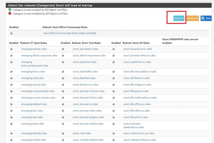
Task: Open emerging-deleted.rules link
Action: [34, 104]
